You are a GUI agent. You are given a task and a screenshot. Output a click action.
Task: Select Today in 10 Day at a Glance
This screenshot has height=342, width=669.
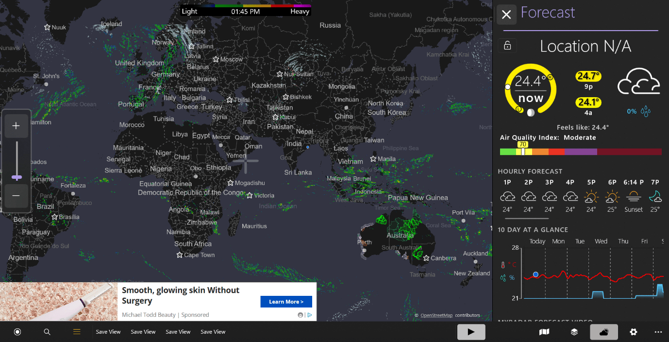537,241
